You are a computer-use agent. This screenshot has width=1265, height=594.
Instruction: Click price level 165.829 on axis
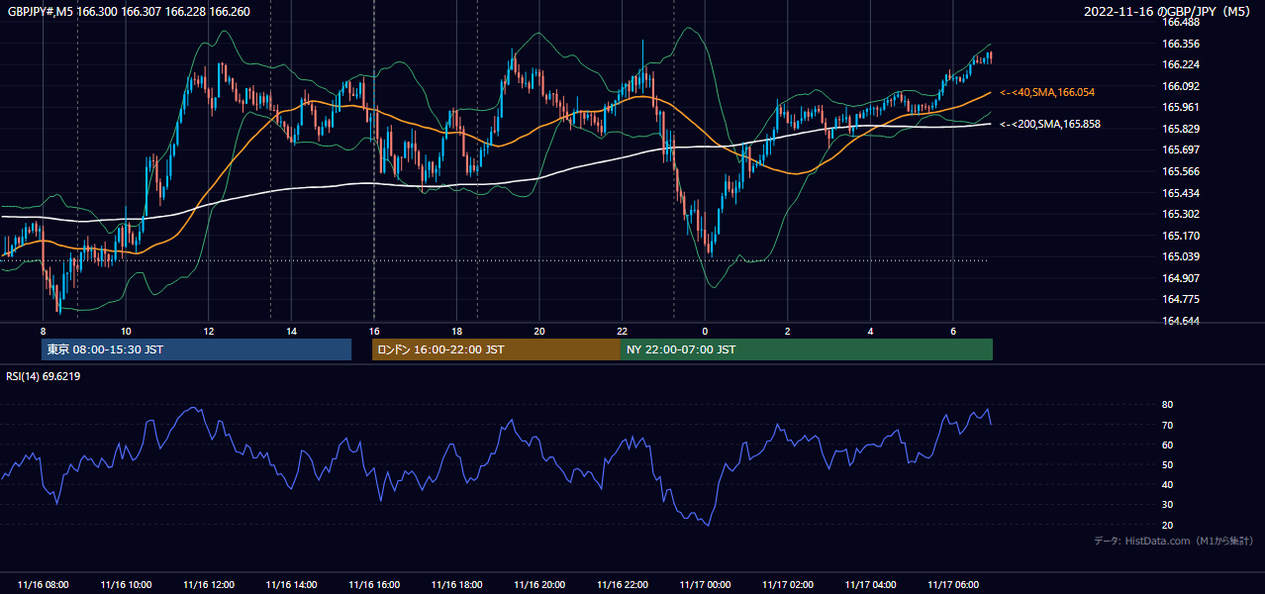point(1180,130)
